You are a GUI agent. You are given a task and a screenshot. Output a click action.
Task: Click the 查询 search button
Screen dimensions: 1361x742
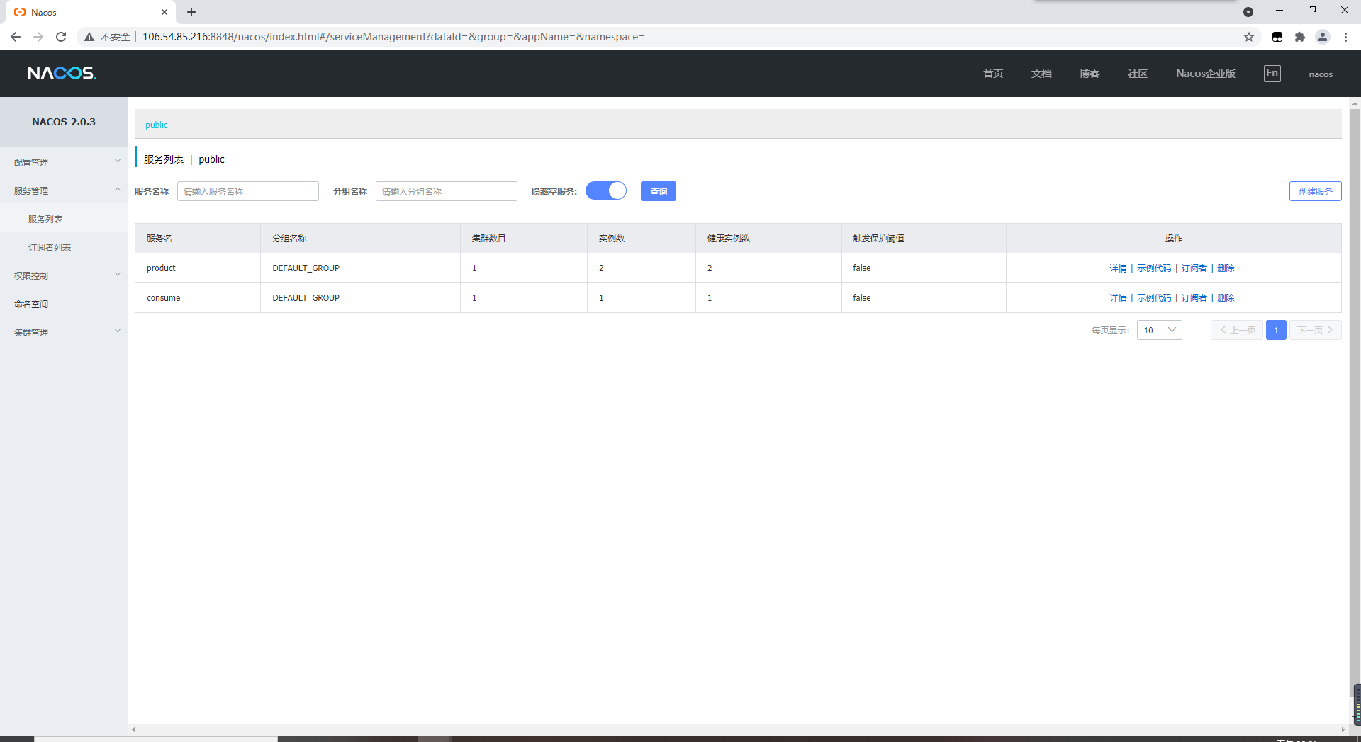(x=659, y=191)
